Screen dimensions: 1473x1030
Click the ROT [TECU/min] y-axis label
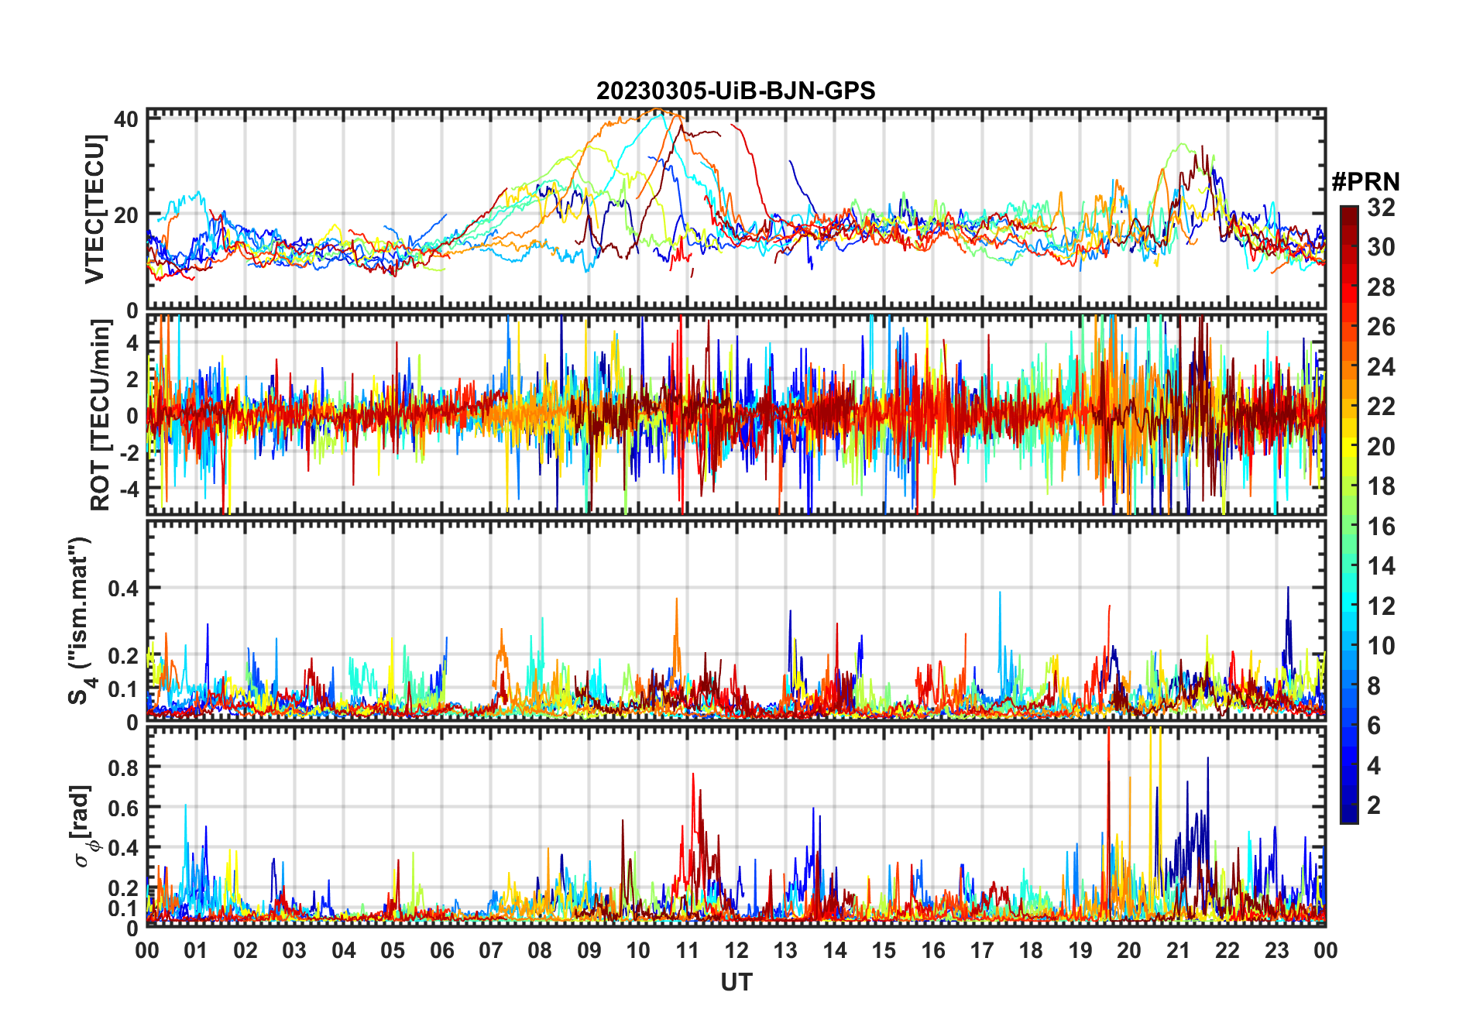(x=100, y=415)
